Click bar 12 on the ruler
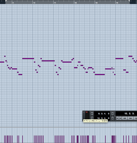 (76, 3)
